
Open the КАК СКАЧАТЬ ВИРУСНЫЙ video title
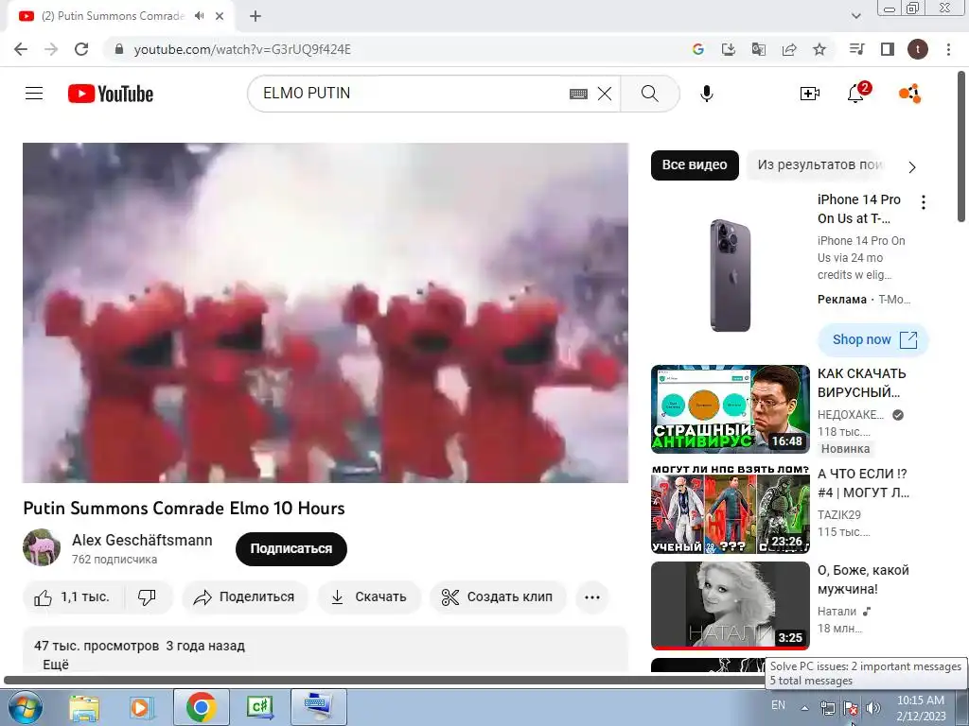862,383
